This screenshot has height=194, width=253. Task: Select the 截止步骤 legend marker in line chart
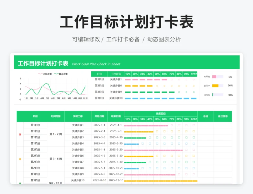point(56,74)
